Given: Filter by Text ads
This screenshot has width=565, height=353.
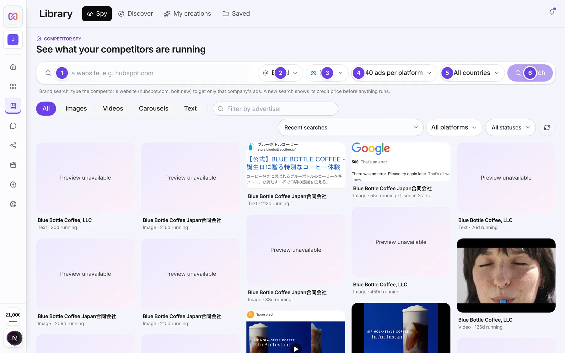Looking at the screenshot, I should (x=190, y=109).
